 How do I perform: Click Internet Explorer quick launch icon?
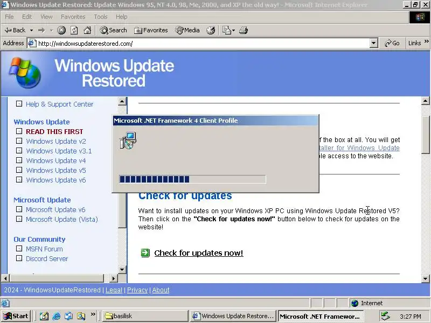[x=57, y=316]
